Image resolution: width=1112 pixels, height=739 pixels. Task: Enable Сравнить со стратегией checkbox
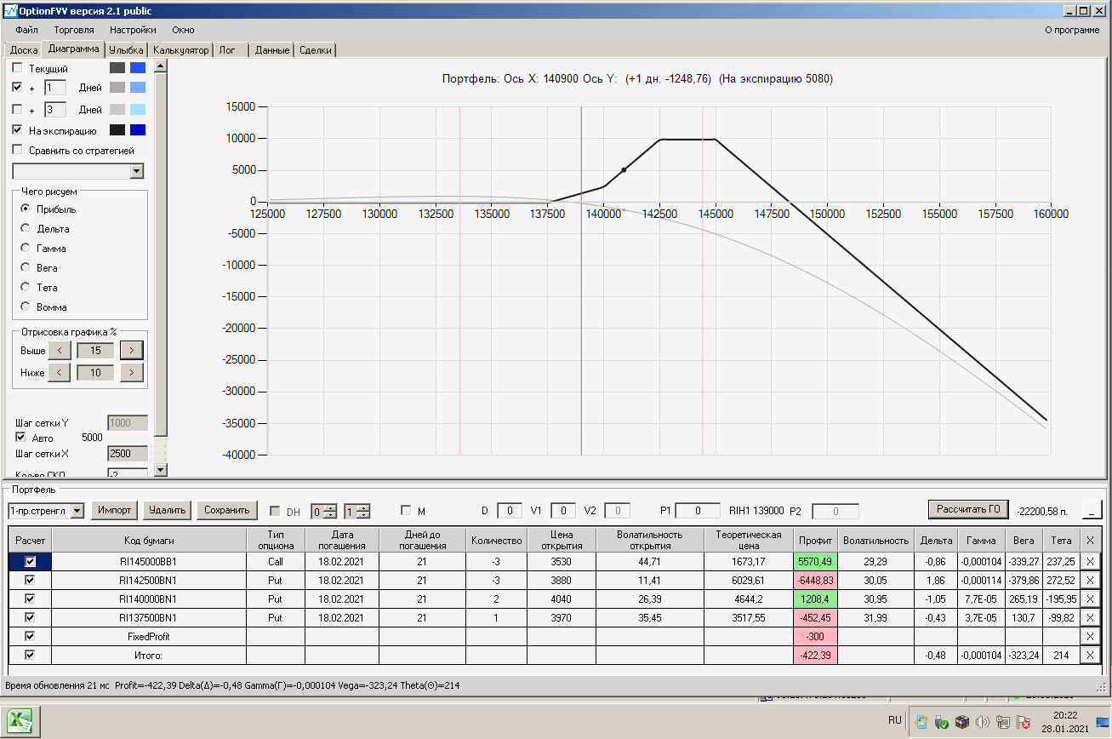point(17,151)
